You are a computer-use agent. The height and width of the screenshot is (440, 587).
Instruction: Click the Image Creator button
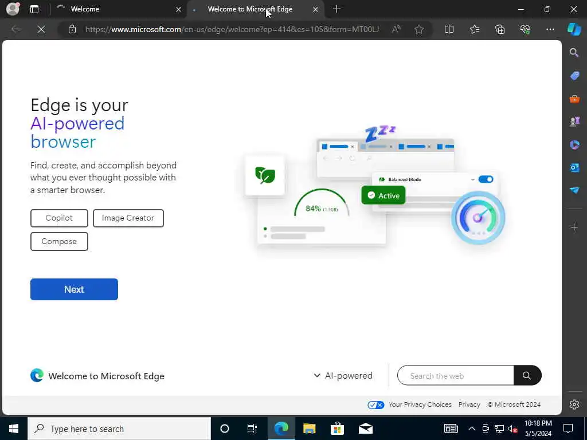[128, 218]
